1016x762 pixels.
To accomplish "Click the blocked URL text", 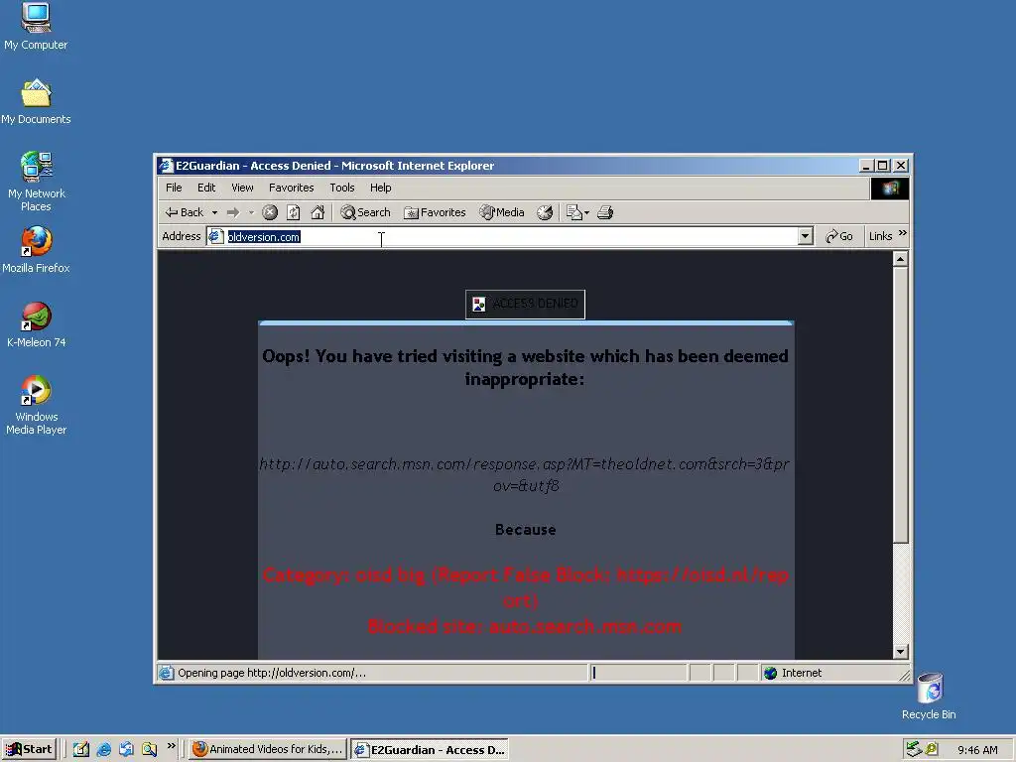I will click(525, 474).
